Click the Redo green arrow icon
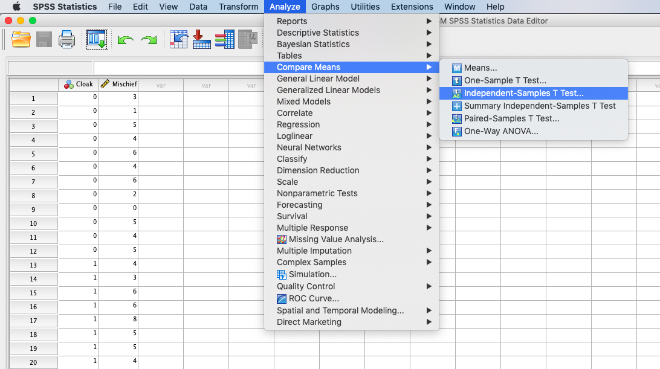This screenshot has height=369, width=660. [x=149, y=40]
